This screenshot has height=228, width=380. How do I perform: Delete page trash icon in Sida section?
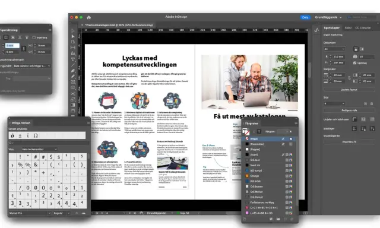pyautogui.click(x=372, y=104)
